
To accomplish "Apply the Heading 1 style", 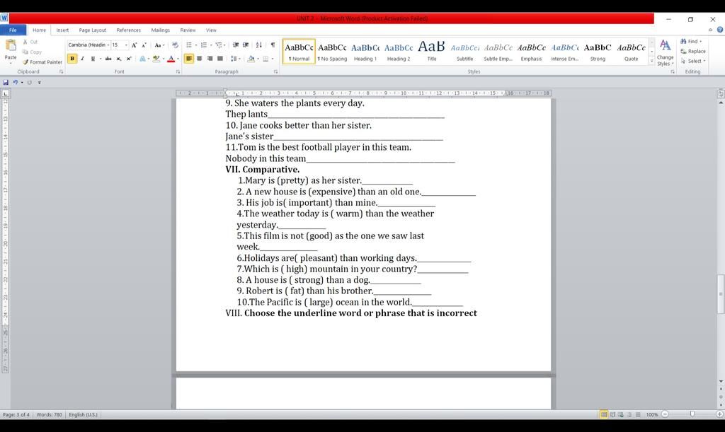I will [365, 52].
